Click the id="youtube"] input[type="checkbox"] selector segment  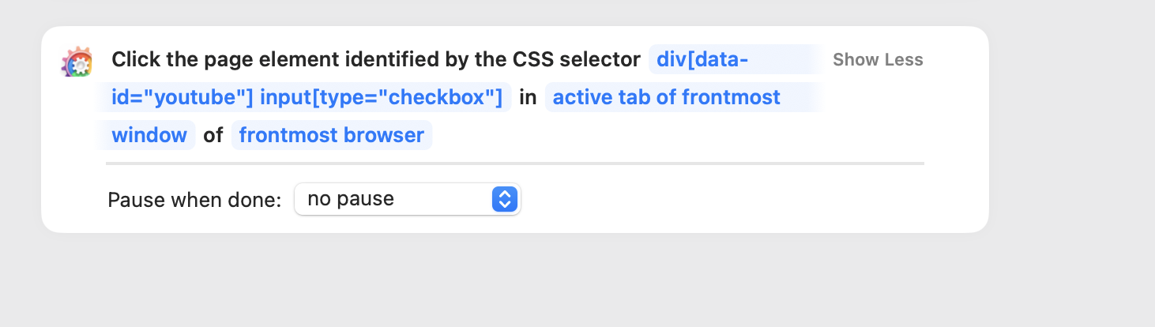pos(307,97)
